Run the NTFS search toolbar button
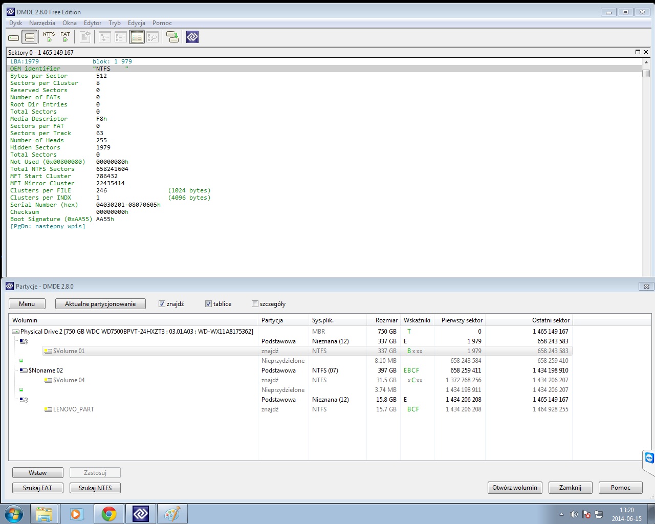The width and height of the screenshot is (655, 524). 49,37
